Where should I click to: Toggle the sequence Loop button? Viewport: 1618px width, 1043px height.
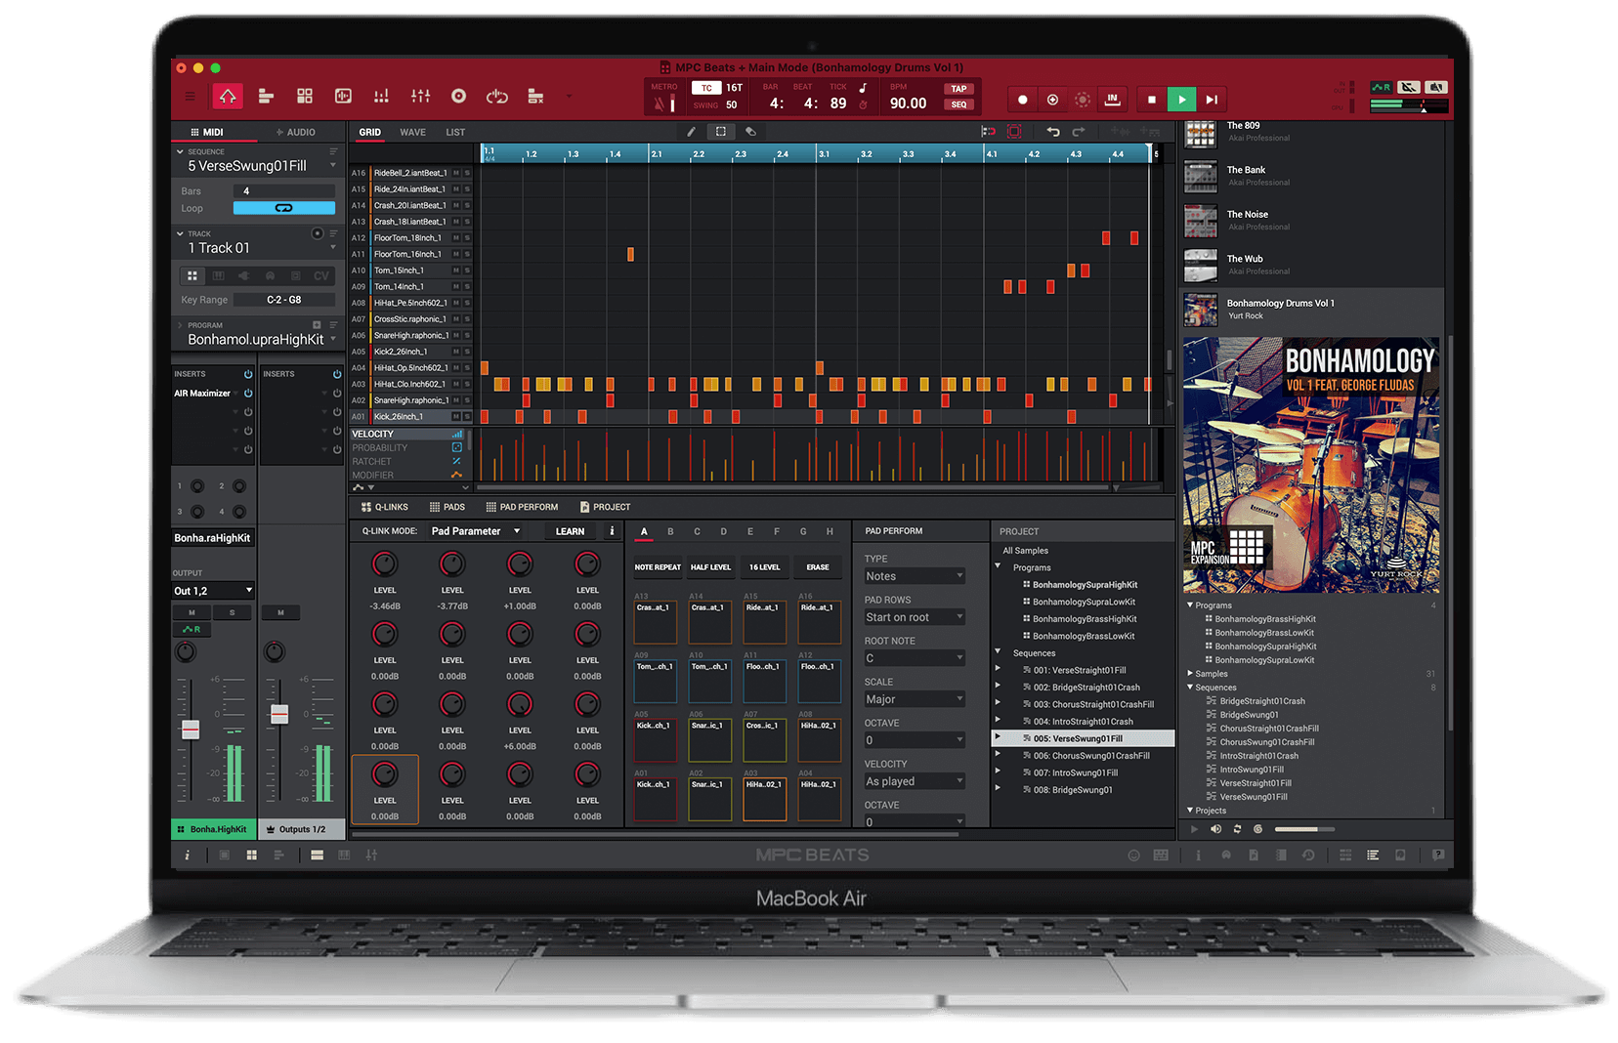click(x=283, y=208)
